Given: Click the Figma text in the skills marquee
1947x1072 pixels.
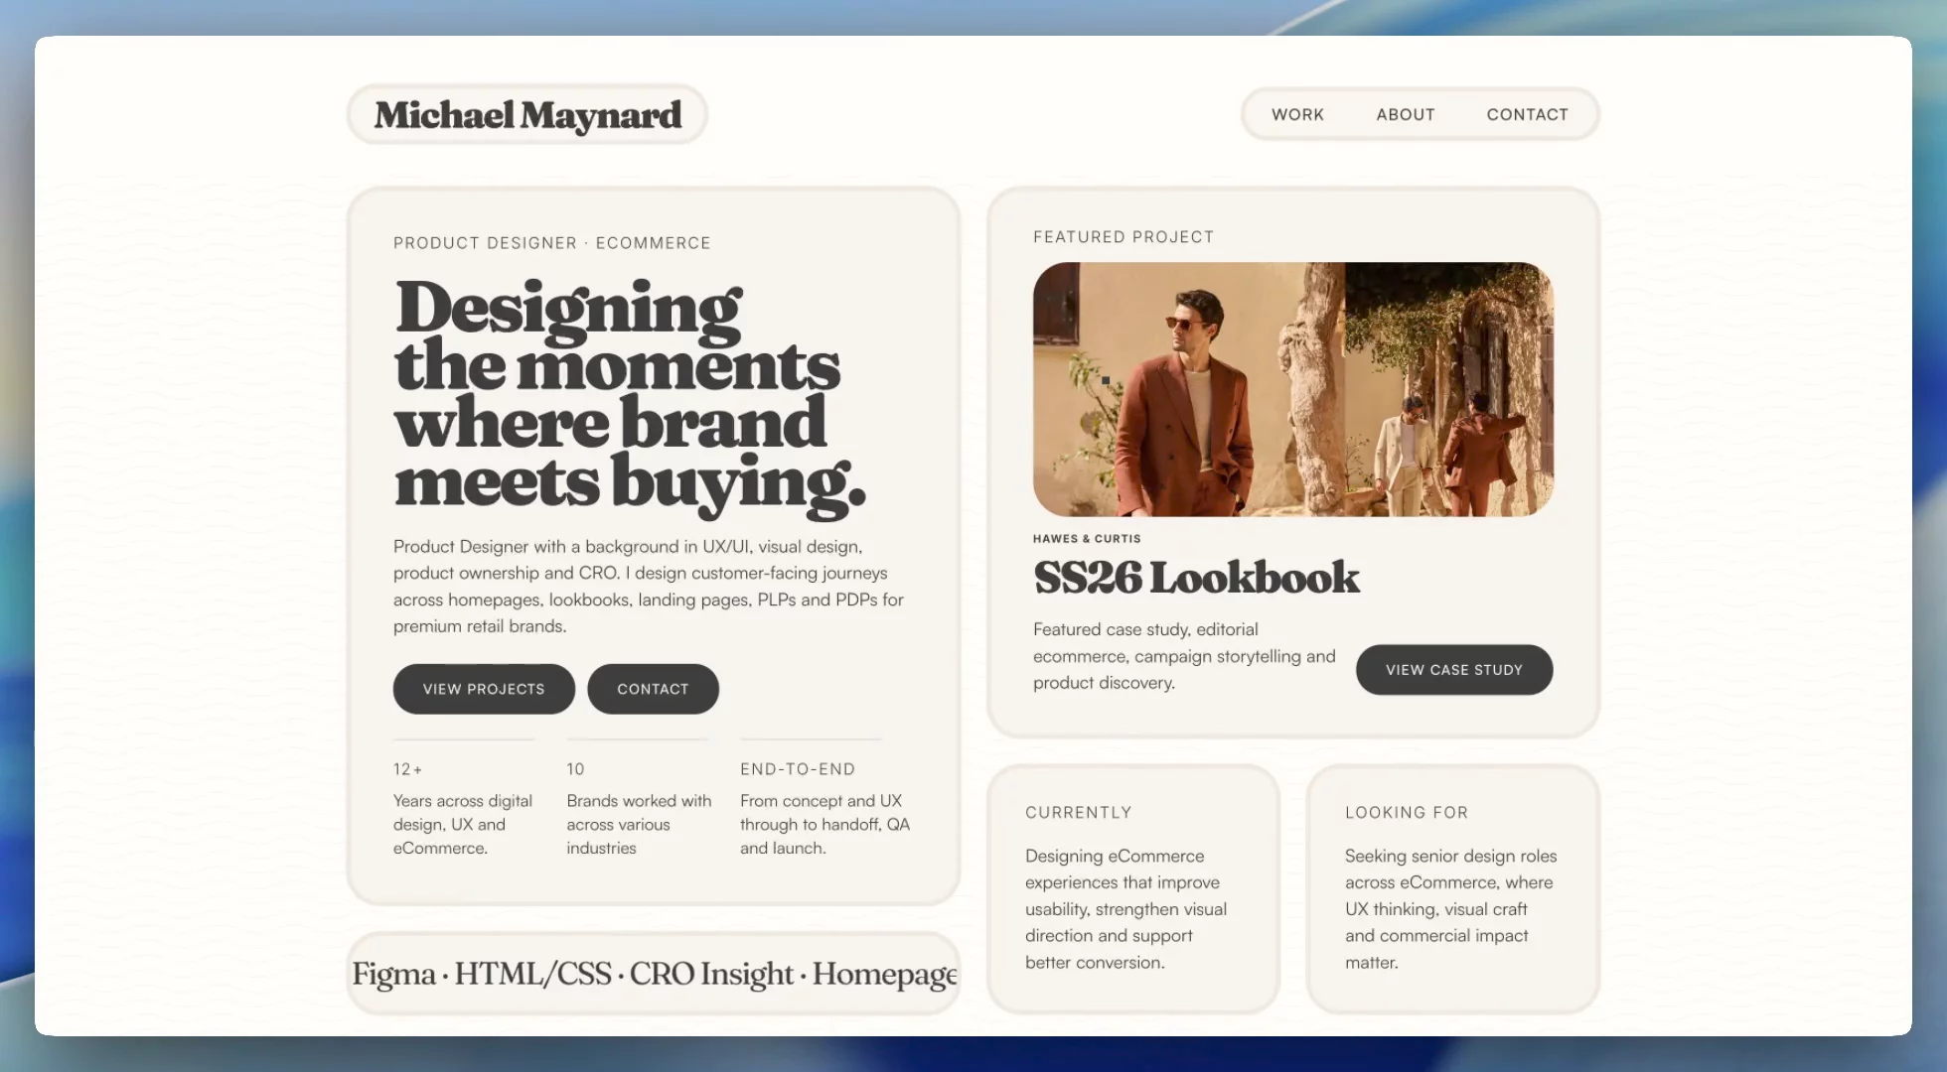Looking at the screenshot, I should pyautogui.click(x=393, y=975).
